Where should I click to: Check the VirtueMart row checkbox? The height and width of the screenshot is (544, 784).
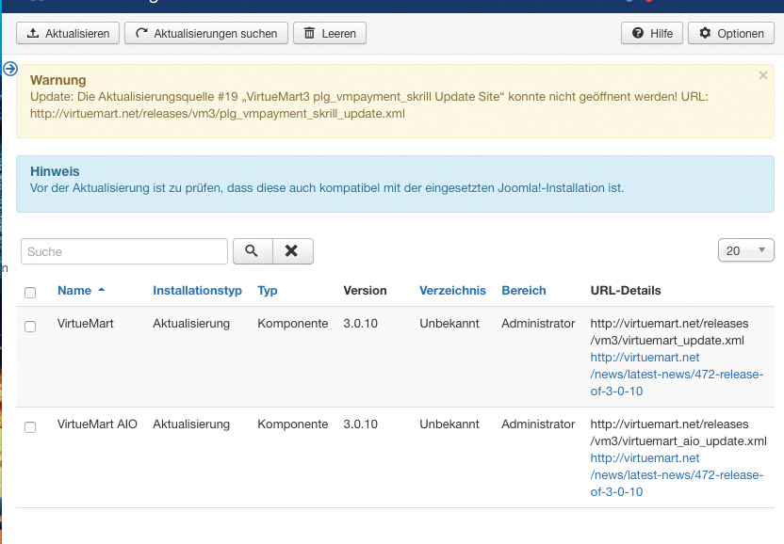pos(30,326)
